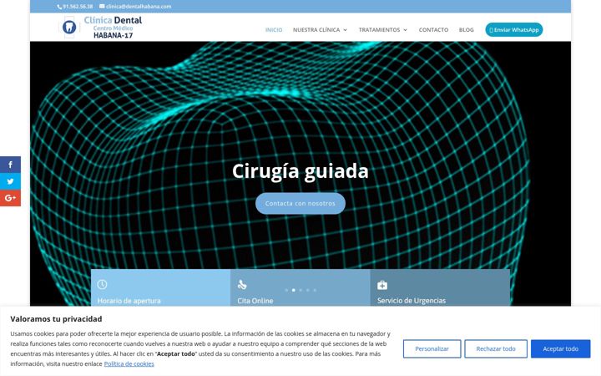
Task: Reject cookies with Rechazar todo
Action: 496,348
